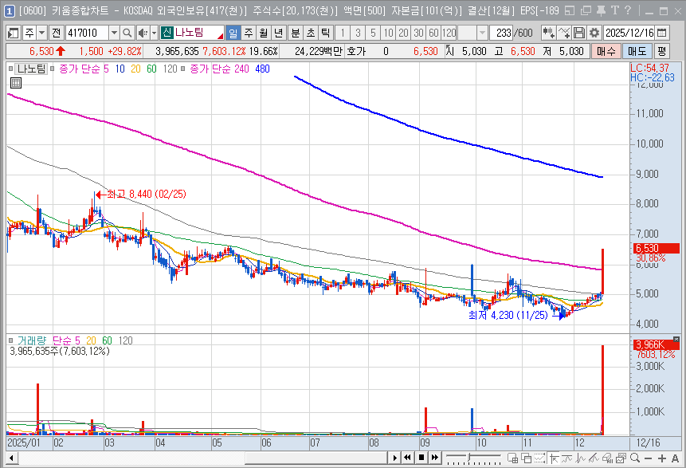686x468 pixels.
Task: Select the yearly (년) chart period
Action: click(278, 33)
